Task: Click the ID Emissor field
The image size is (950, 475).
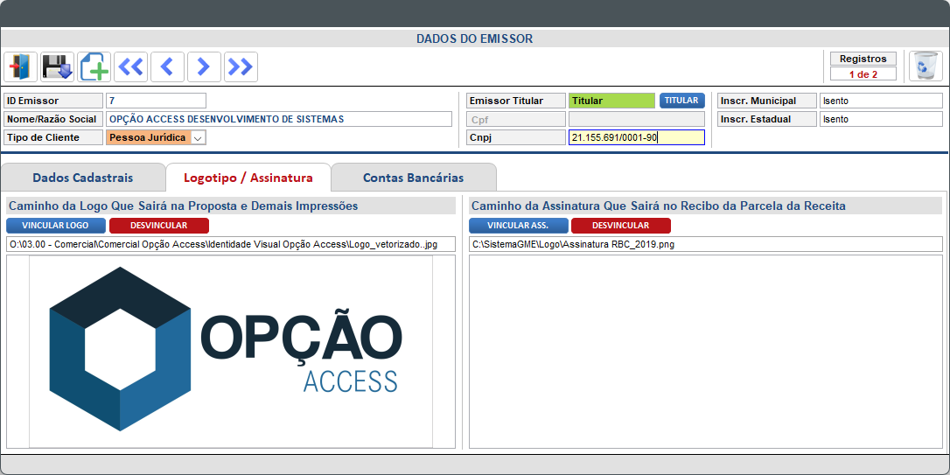Action: (156, 101)
